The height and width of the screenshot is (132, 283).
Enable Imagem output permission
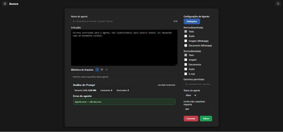click(x=186, y=60)
